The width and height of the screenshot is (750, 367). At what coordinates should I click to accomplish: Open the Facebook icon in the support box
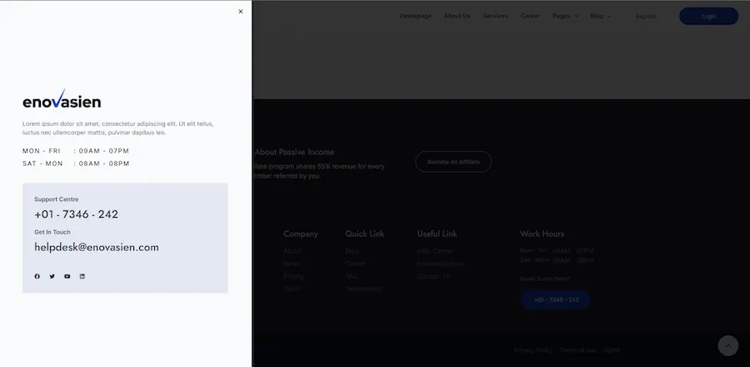(37, 276)
